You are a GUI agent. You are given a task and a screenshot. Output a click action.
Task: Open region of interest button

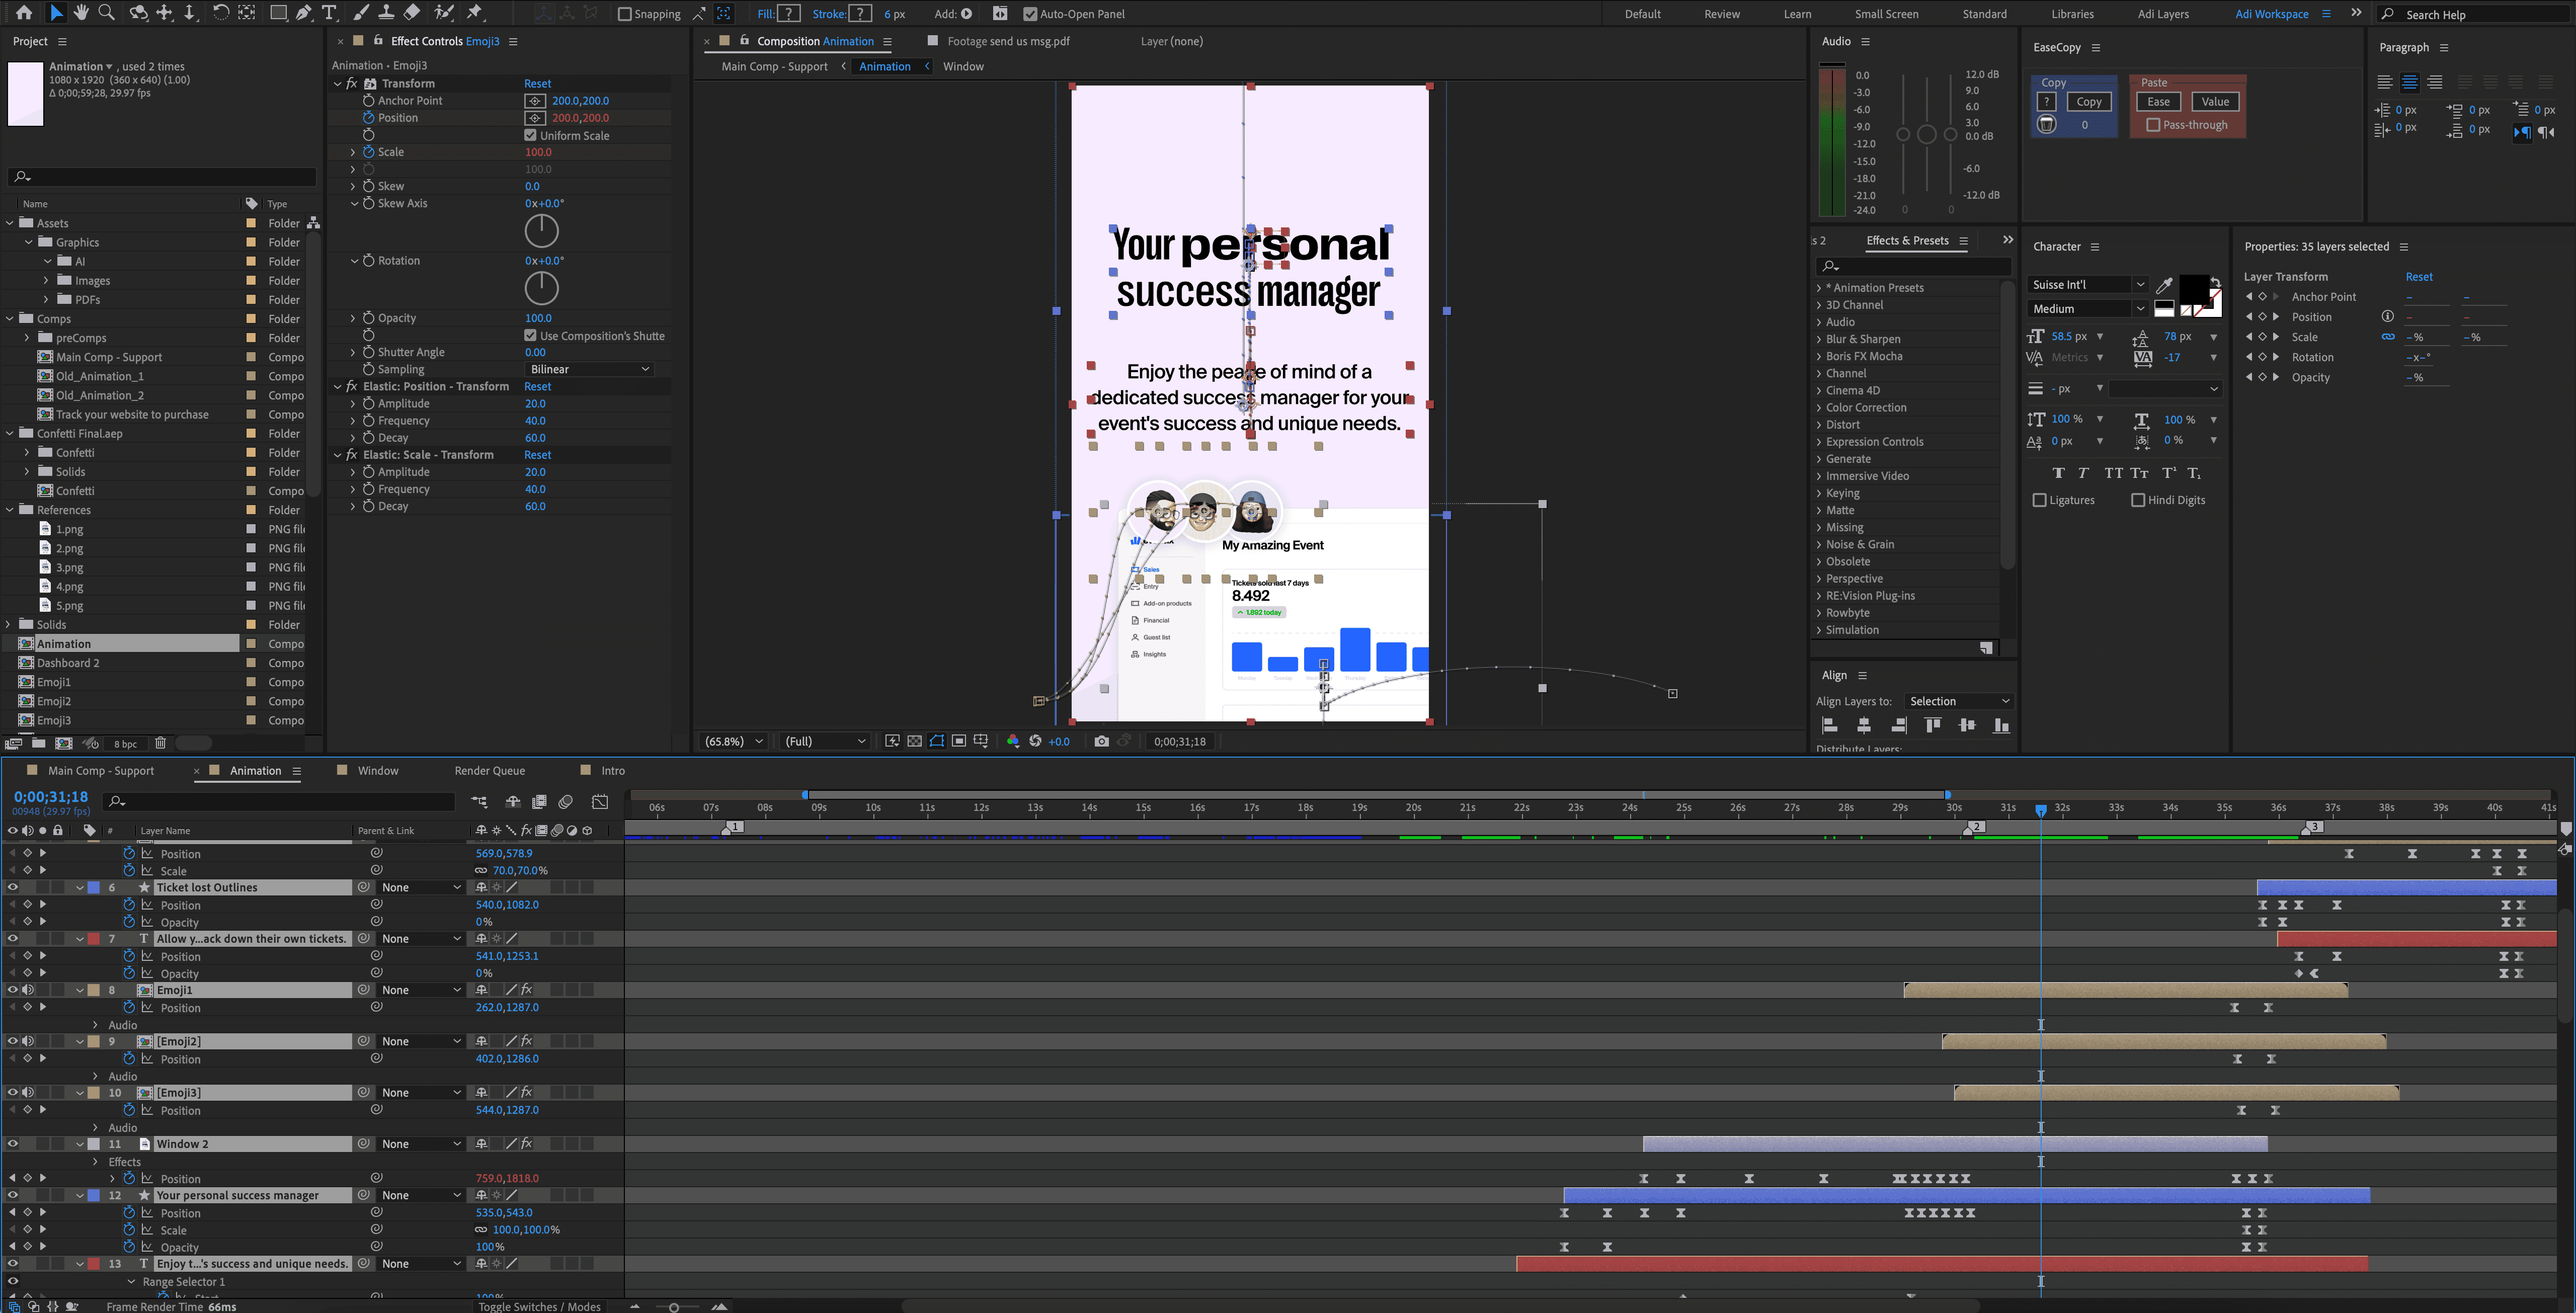pyautogui.click(x=958, y=741)
